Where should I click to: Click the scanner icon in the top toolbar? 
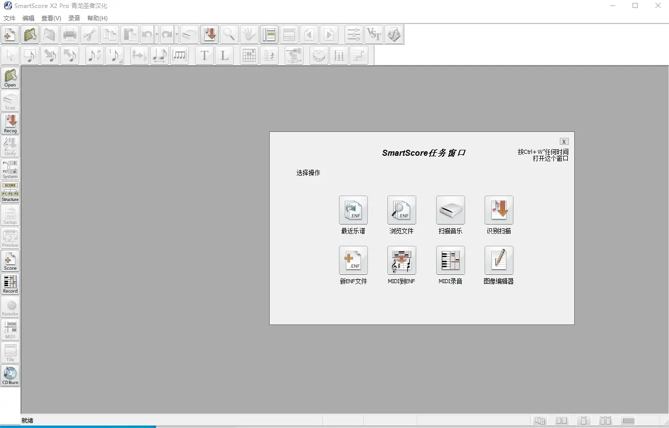pyautogui.click(x=189, y=35)
